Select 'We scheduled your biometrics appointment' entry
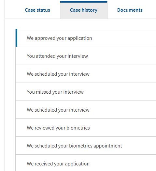The height and width of the screenshot is (171, 156). pos(86,146)
